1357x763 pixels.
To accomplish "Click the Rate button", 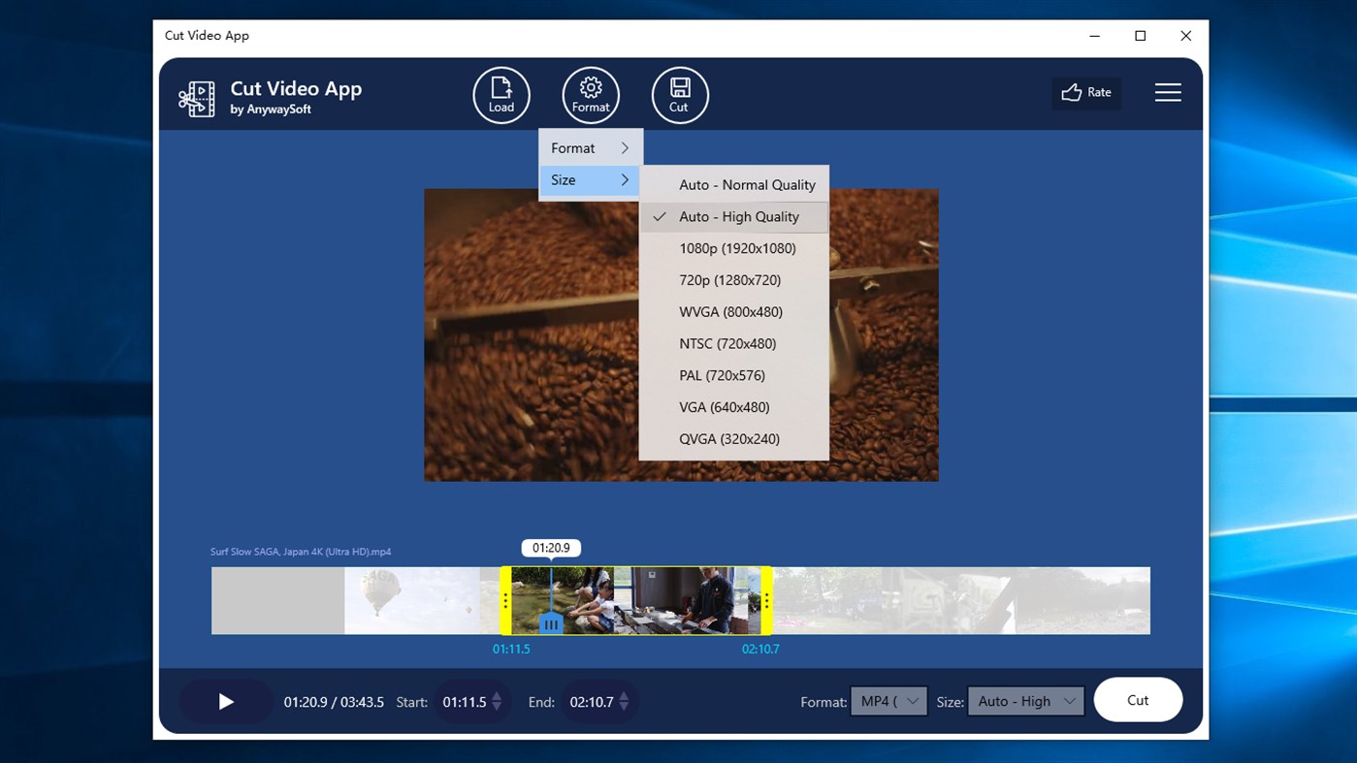I will click(x=1085, y=92).
